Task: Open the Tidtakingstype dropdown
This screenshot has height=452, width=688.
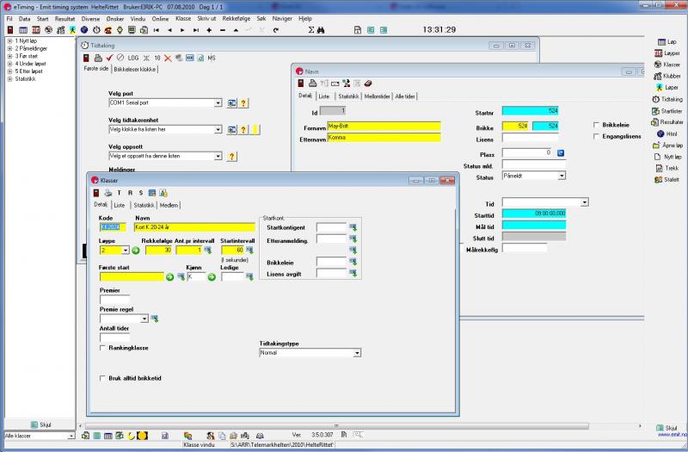Action: click(x=357, y=353)
